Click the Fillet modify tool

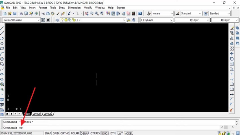(232, 105)
